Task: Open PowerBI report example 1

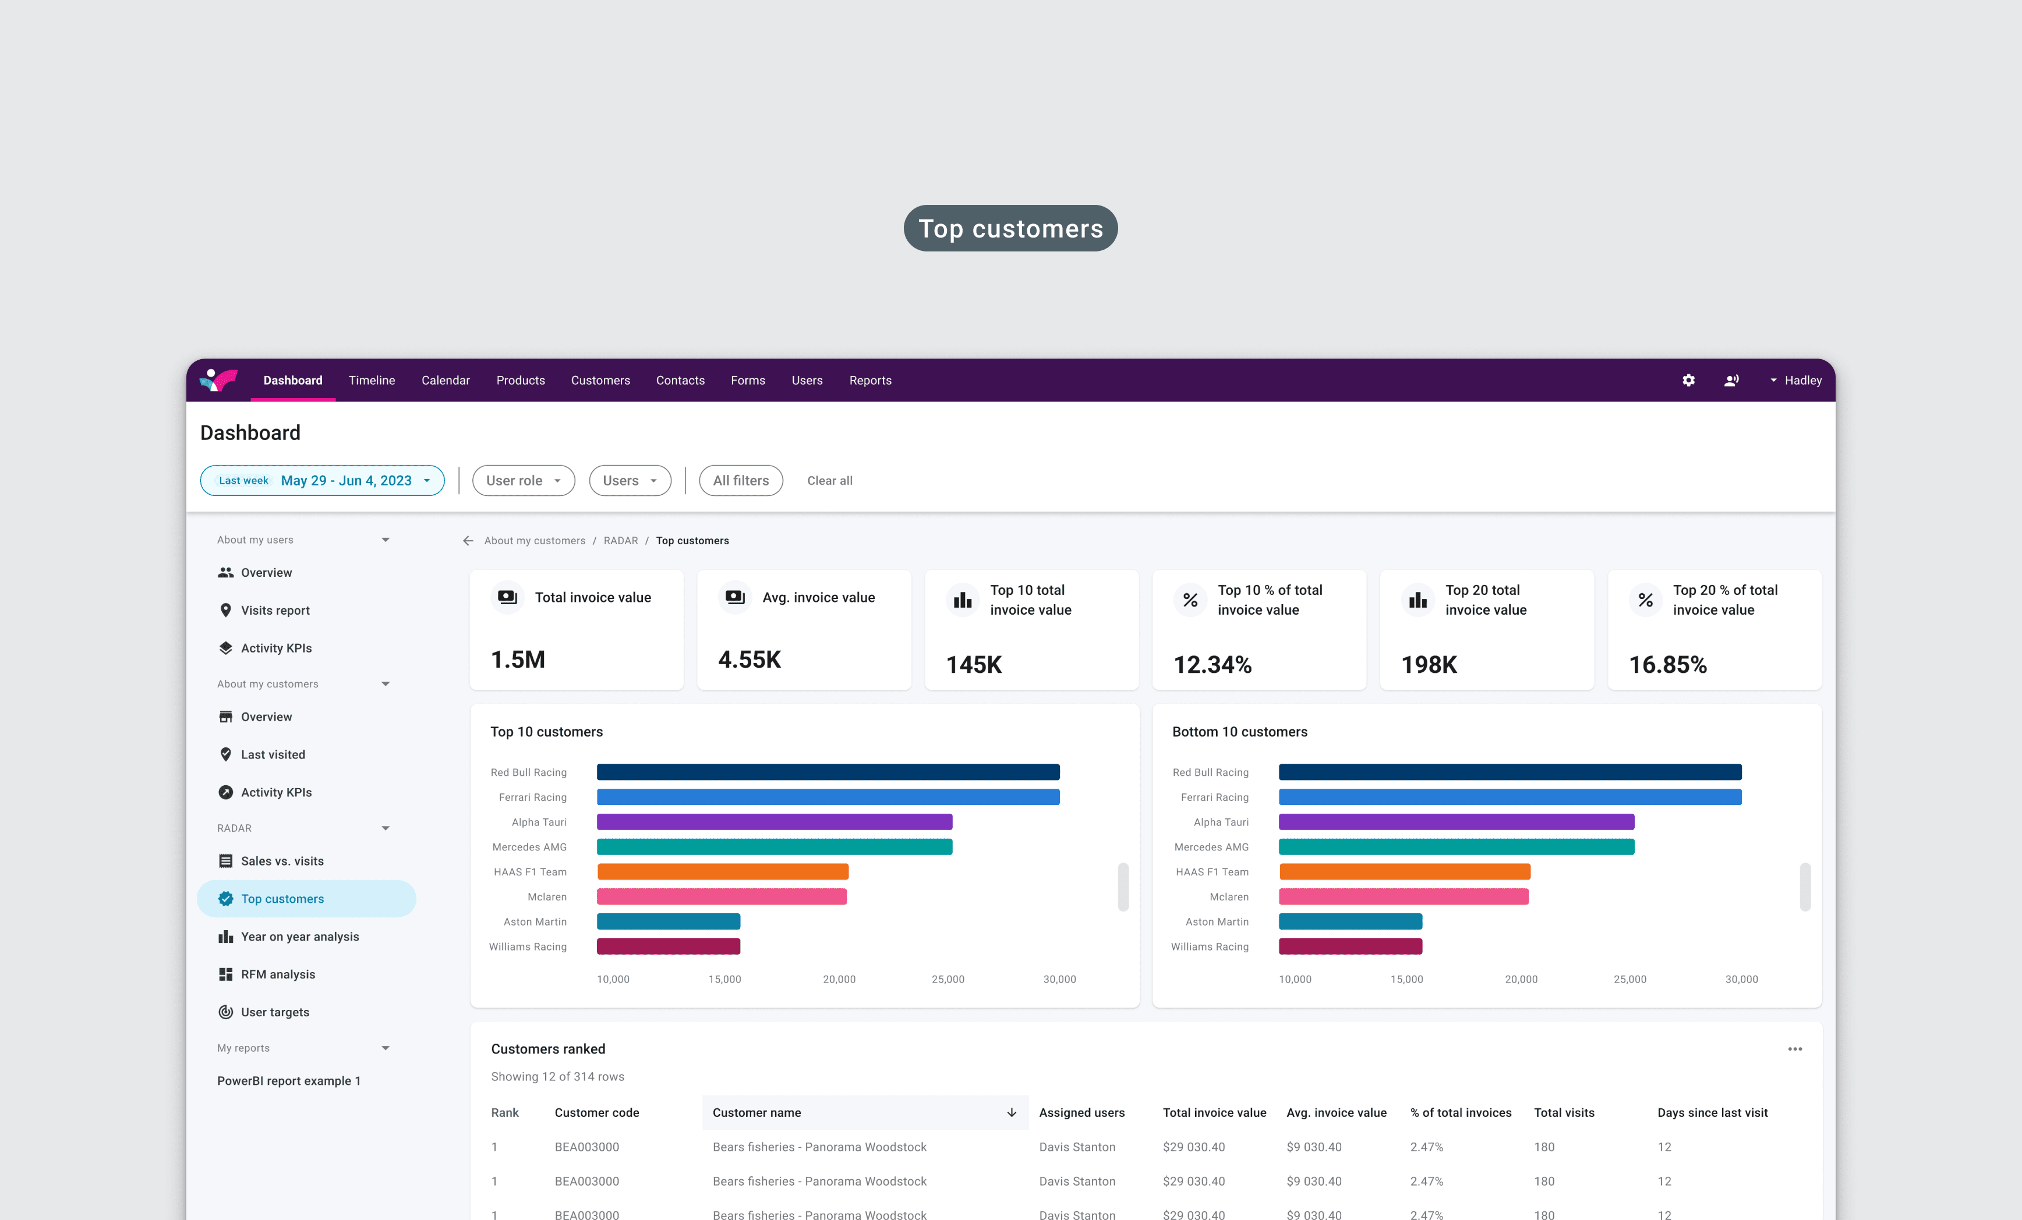Action: coord(289,1081)
